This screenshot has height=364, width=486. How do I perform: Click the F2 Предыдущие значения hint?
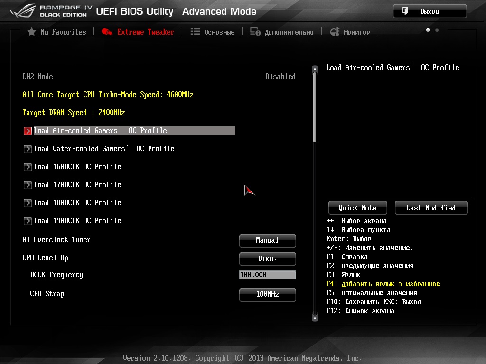pos(370,266)
